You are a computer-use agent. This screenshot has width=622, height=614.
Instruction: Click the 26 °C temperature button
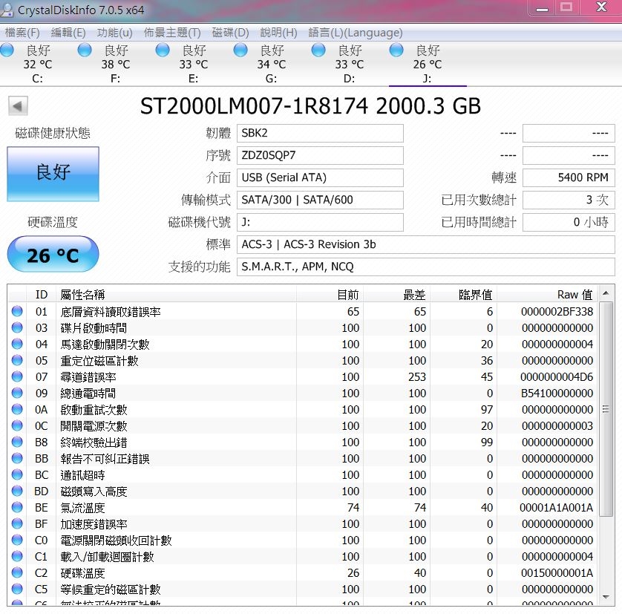tap(53, 254)
